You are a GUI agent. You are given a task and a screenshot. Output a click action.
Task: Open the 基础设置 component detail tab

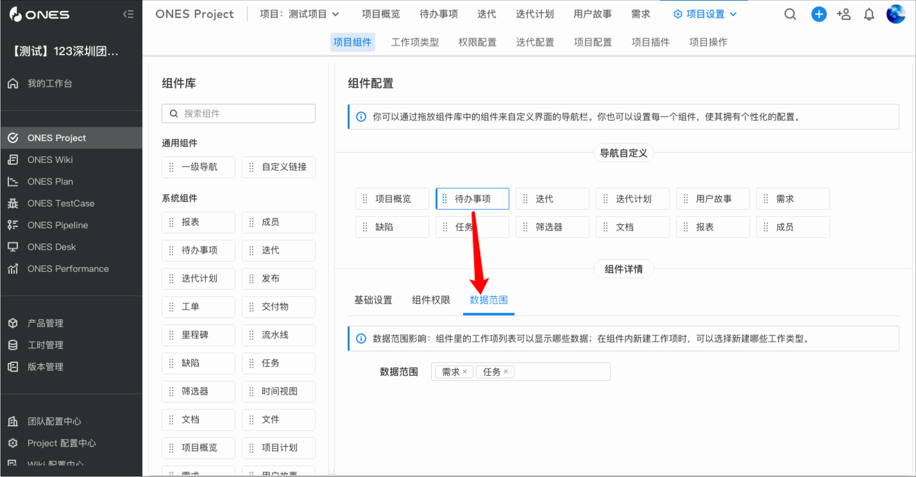373,300
